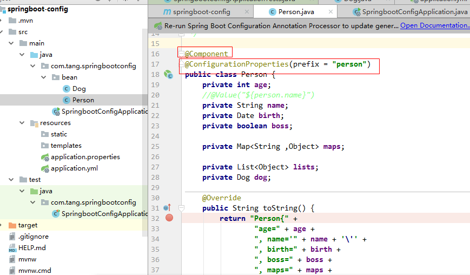Close the springboot-config tab
470x275 pixels.
pos(247,12)
